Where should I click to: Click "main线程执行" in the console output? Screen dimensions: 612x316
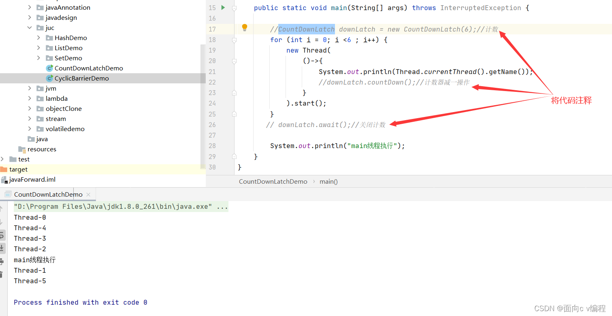[x=34, y=260]
